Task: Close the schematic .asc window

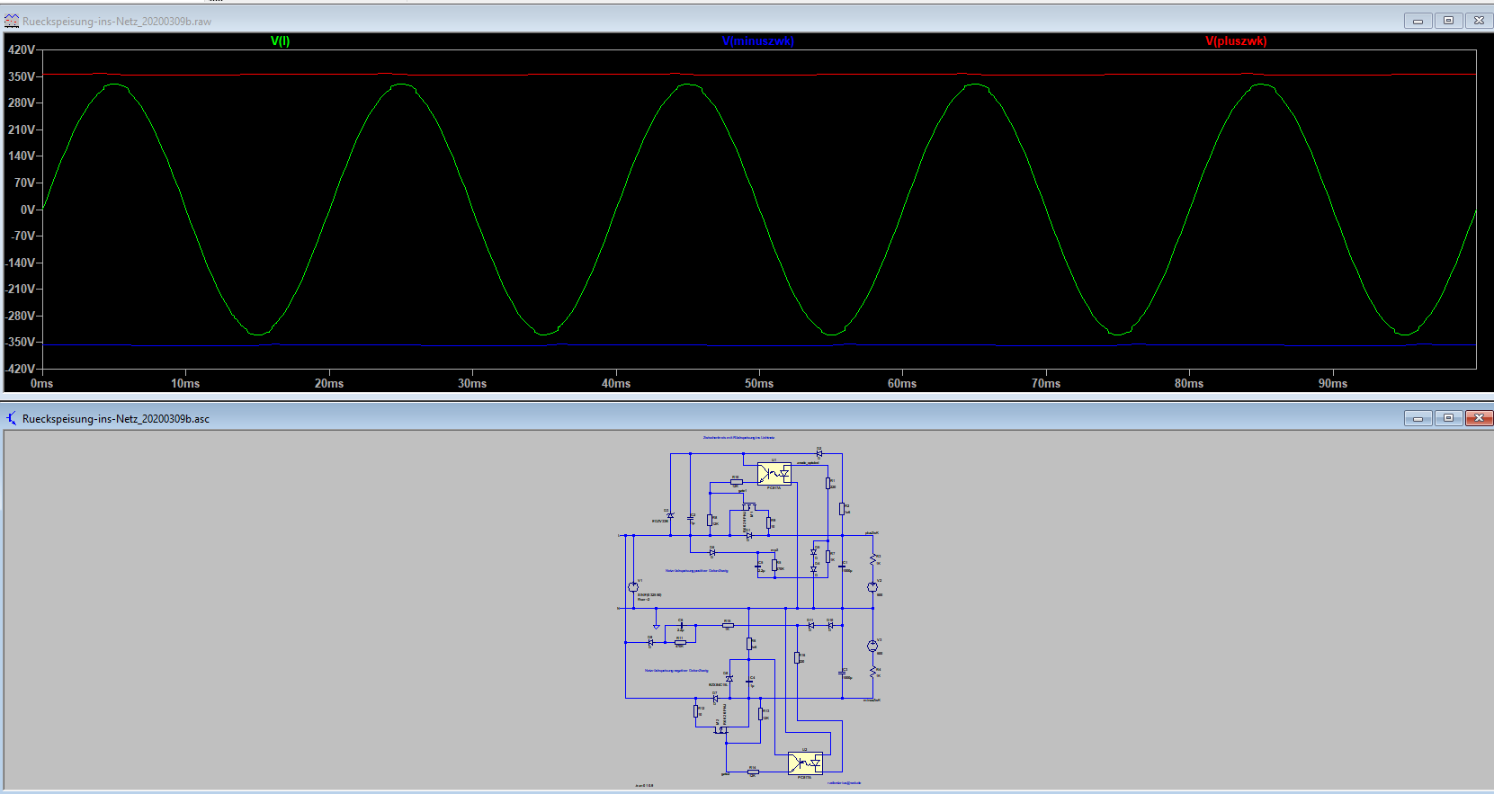Action: [x=1479, y=418]
